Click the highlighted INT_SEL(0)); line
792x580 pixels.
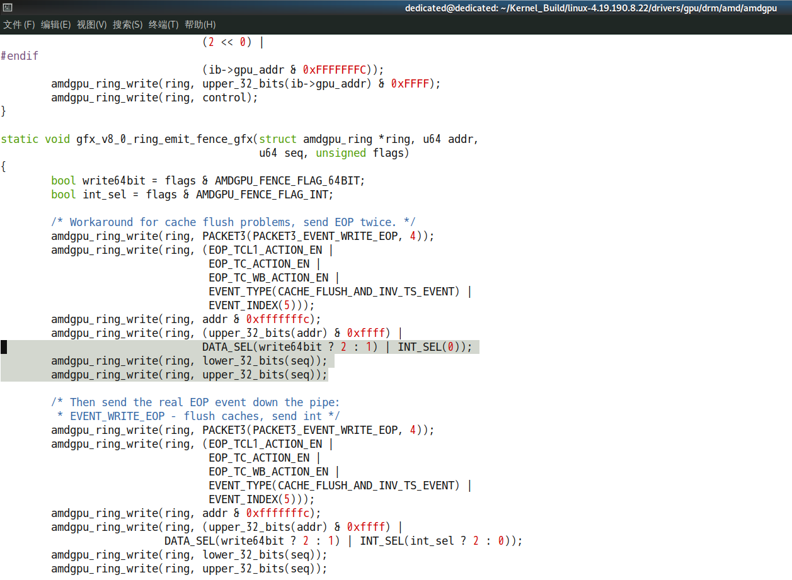337,347
